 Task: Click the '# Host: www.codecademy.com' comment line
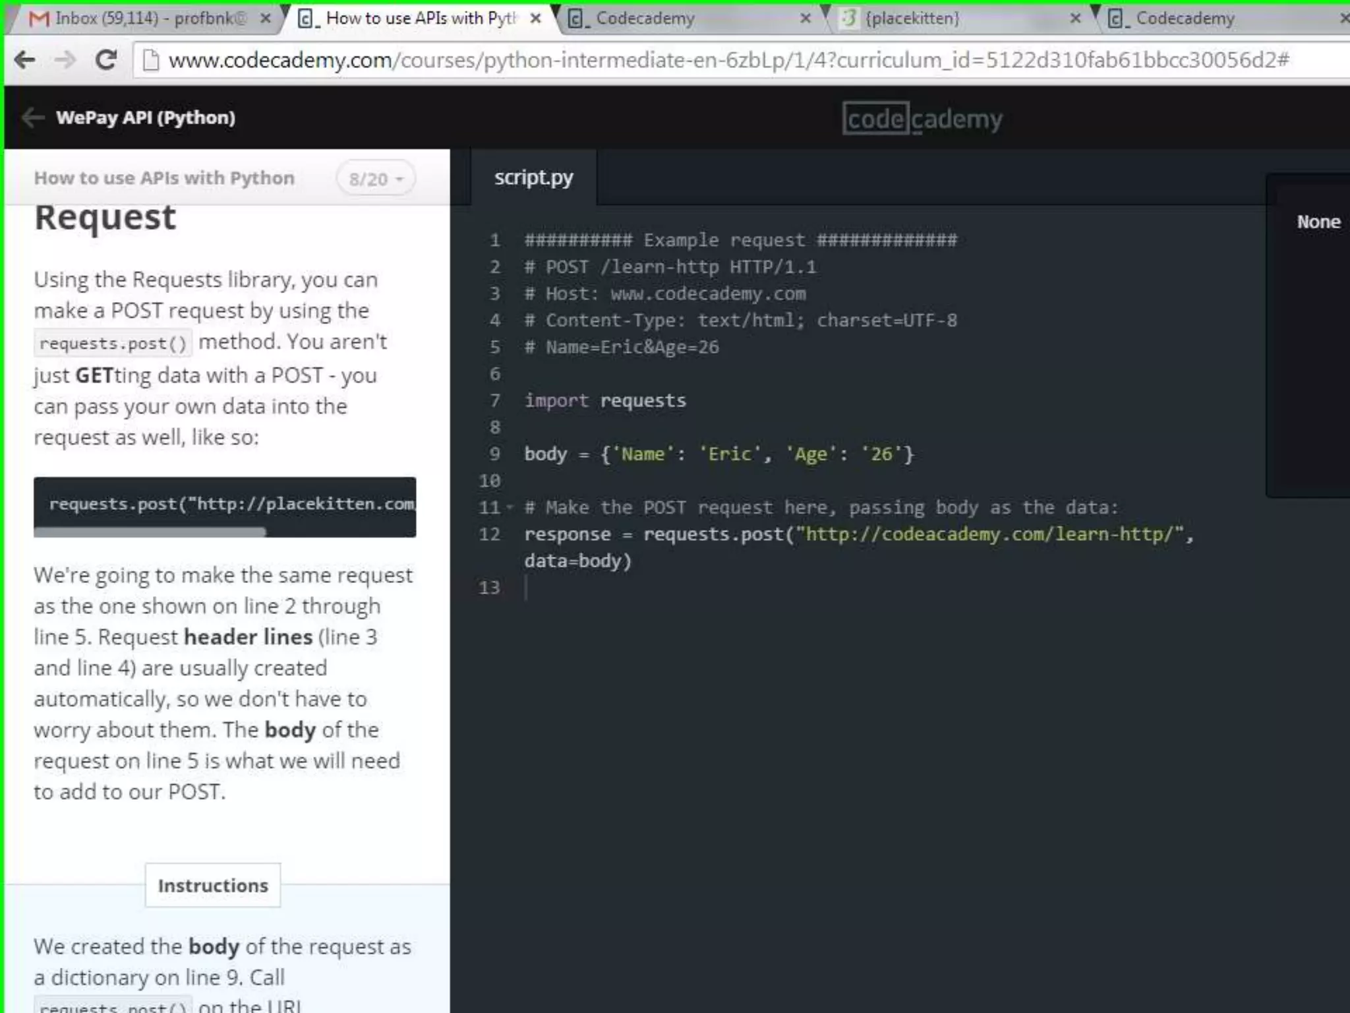(x=665, y=293)
